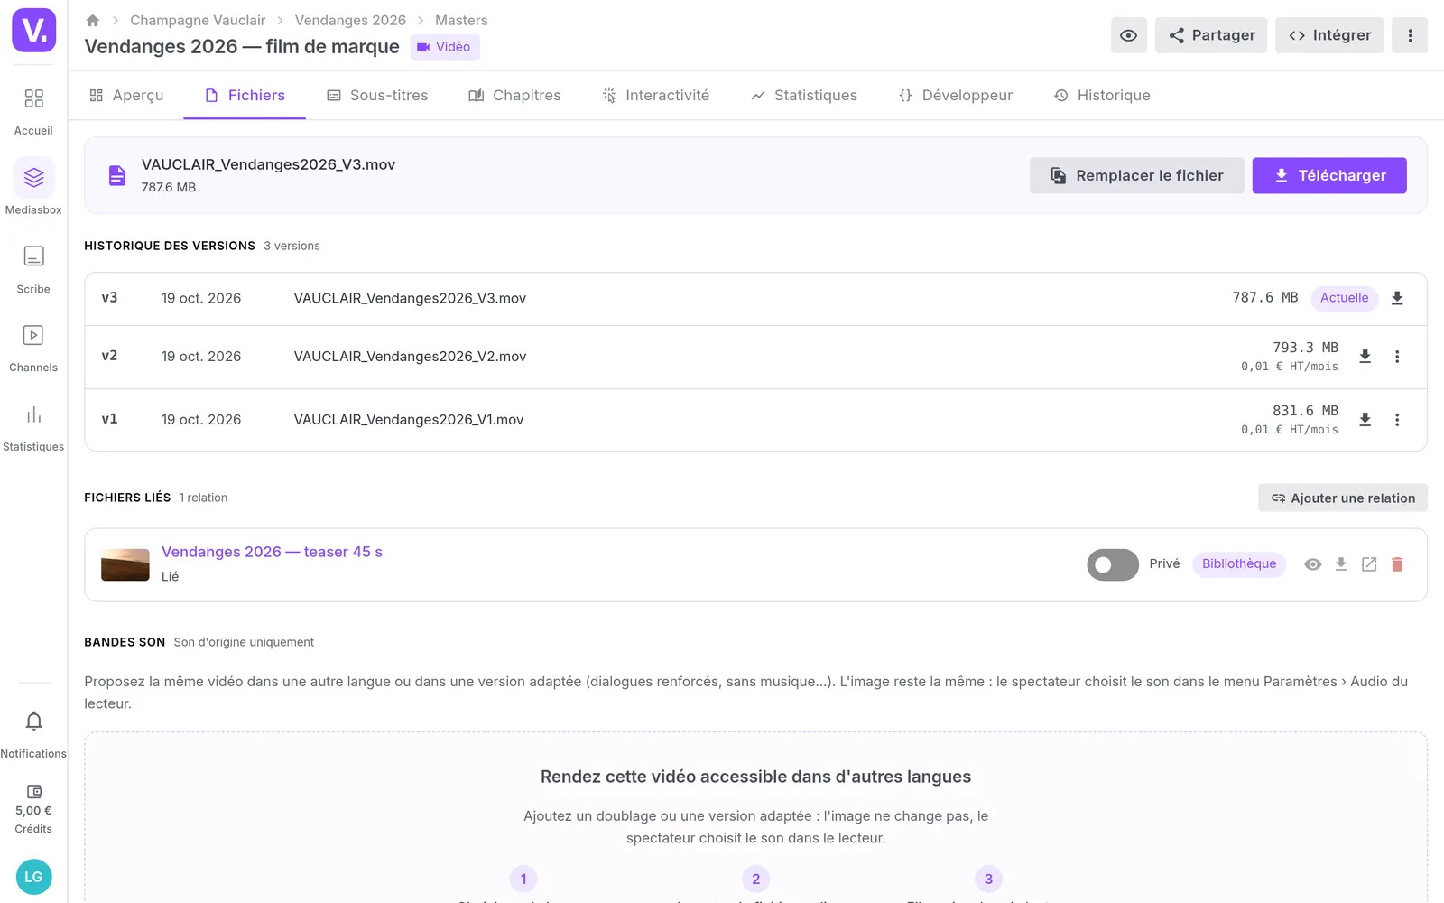The height and width of the screenshot is (903, 1444).
Task: Open more options menu for v2
Action: click(x=1397, y=357)
